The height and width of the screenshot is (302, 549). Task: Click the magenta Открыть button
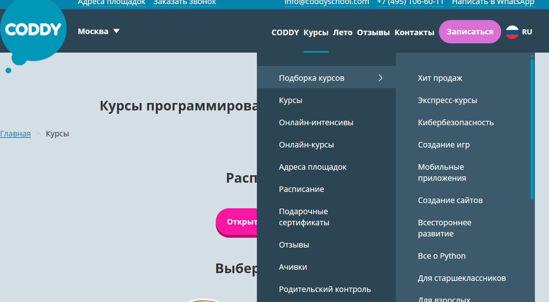pyautogui.click(x=237, y=222)
